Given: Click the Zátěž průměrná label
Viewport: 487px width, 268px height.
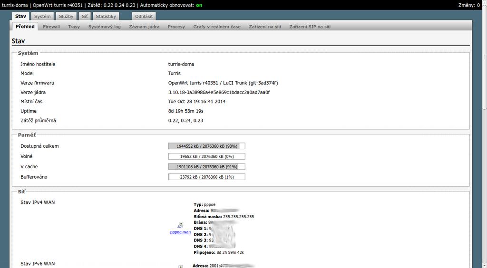Looking at the screenshot, I should coord(38,120).
